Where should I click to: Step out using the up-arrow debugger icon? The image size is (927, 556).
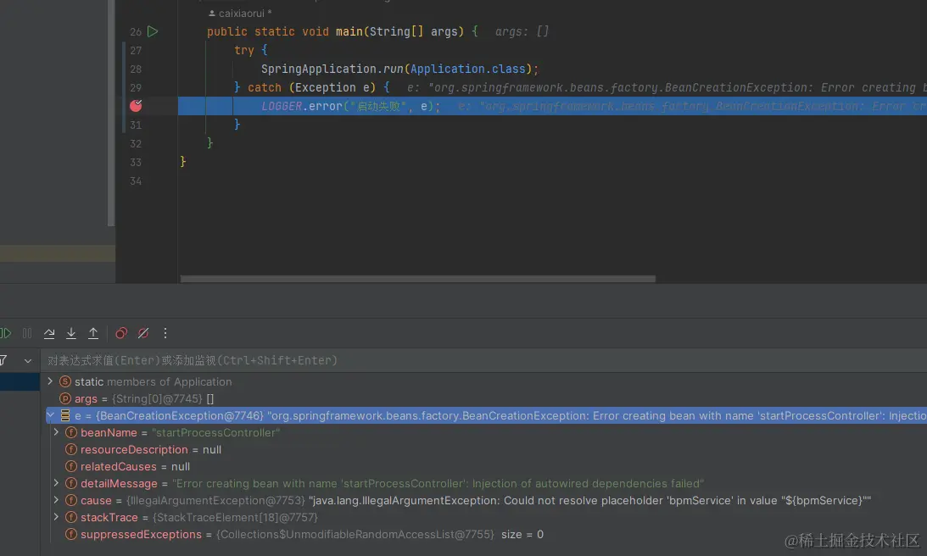(x=93, y=333)
